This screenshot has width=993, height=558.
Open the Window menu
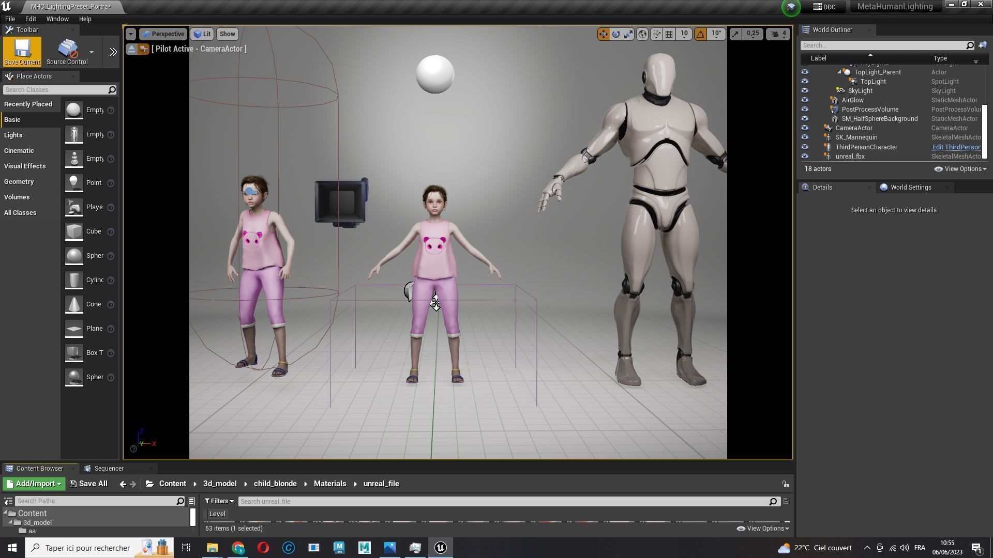tap(57, 19)
